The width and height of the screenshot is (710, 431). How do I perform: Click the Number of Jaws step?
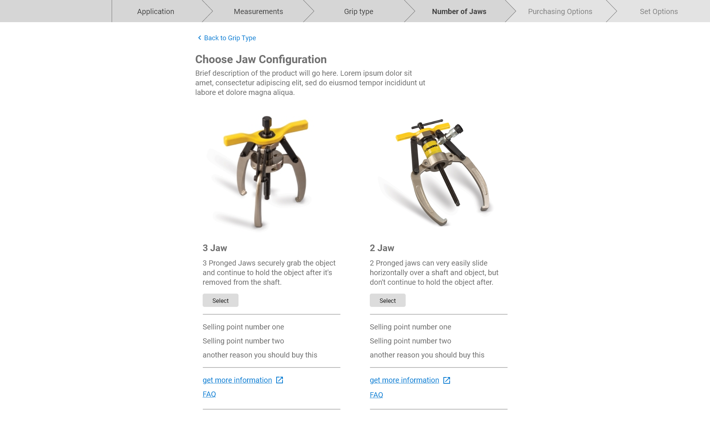459,11
